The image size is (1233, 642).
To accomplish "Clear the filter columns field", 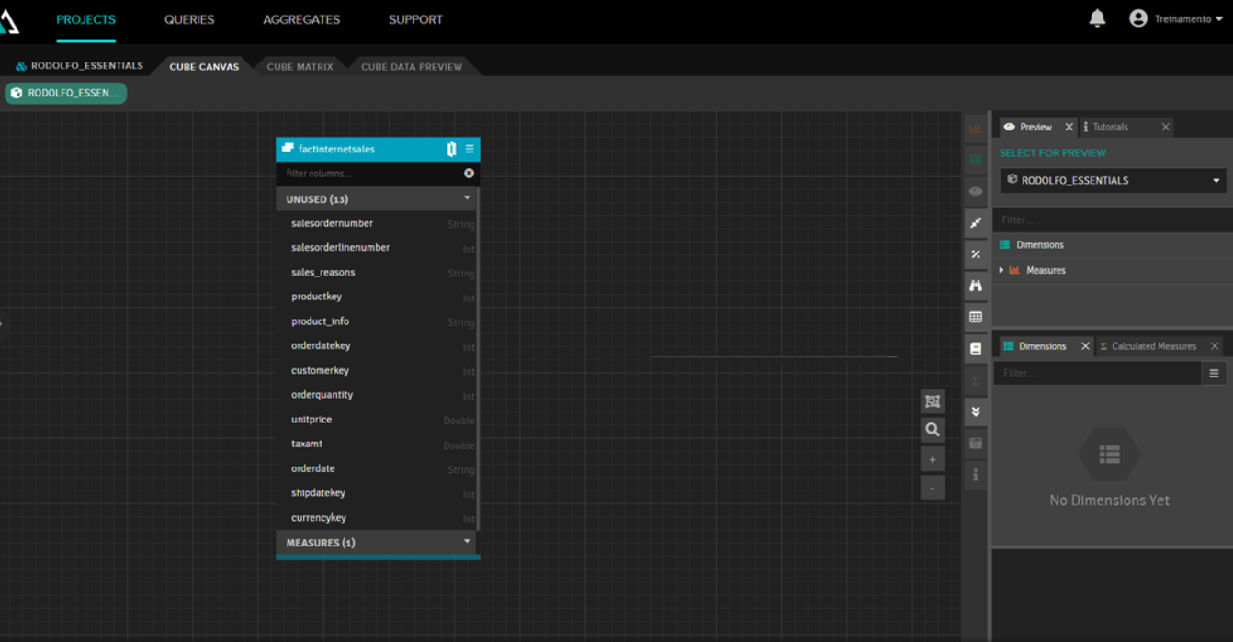I will 469,174.
